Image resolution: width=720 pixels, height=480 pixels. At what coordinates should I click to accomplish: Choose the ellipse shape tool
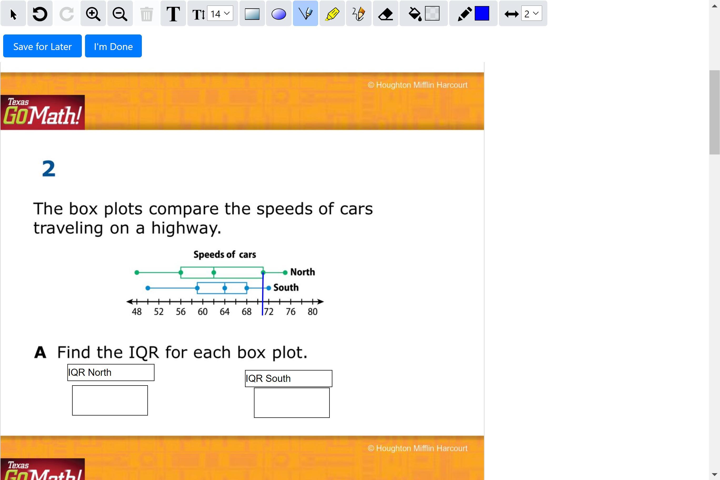point(279,14)
